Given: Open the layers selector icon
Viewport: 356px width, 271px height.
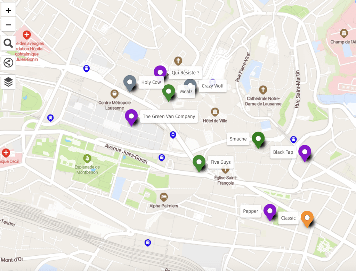Looking at the screenshot, I should point(8,82).
